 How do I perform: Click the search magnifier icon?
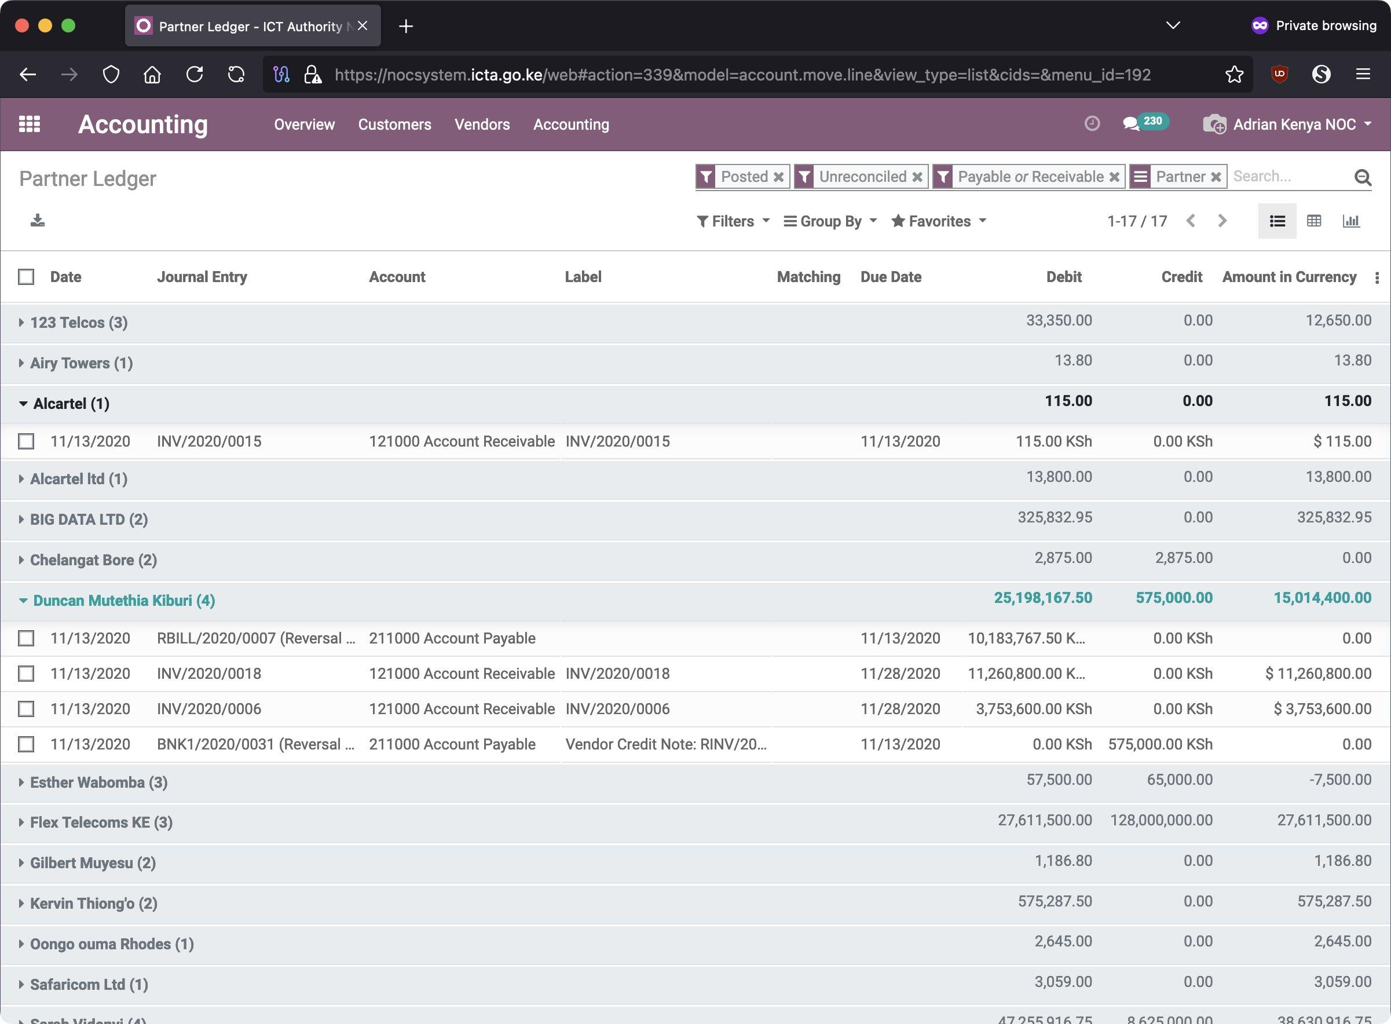[1363, 178]
